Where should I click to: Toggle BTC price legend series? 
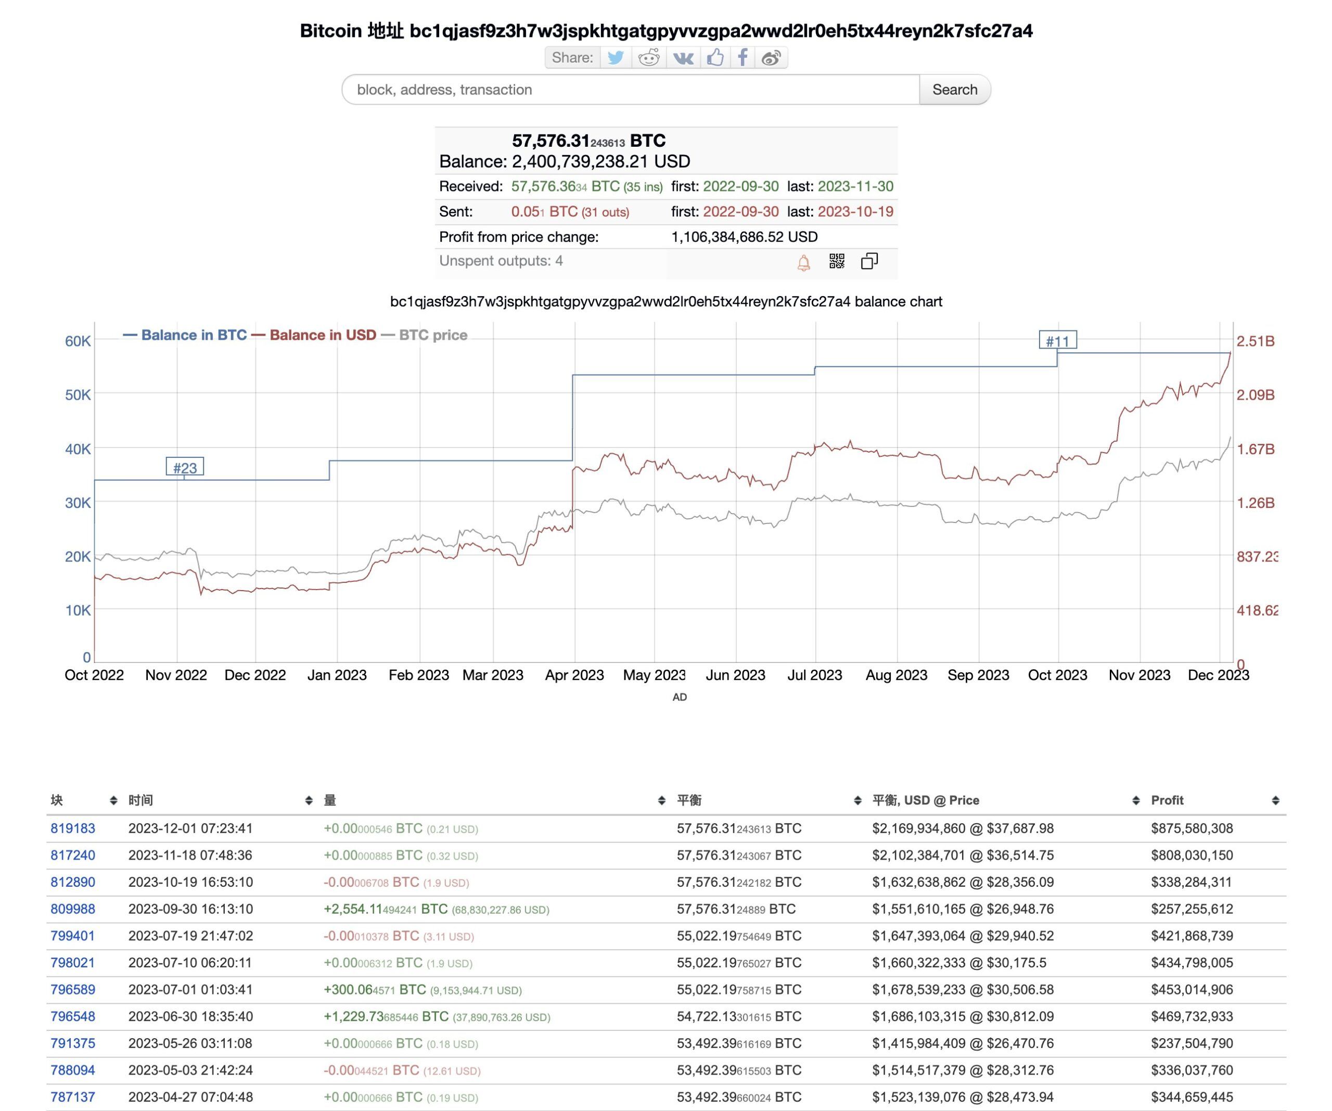(x=432, y=335)
